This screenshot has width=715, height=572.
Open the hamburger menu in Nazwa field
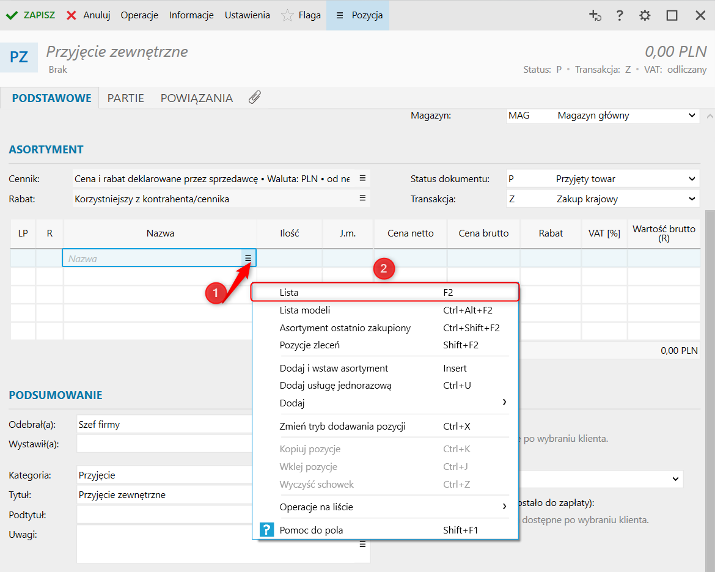[x=248, y=258]
